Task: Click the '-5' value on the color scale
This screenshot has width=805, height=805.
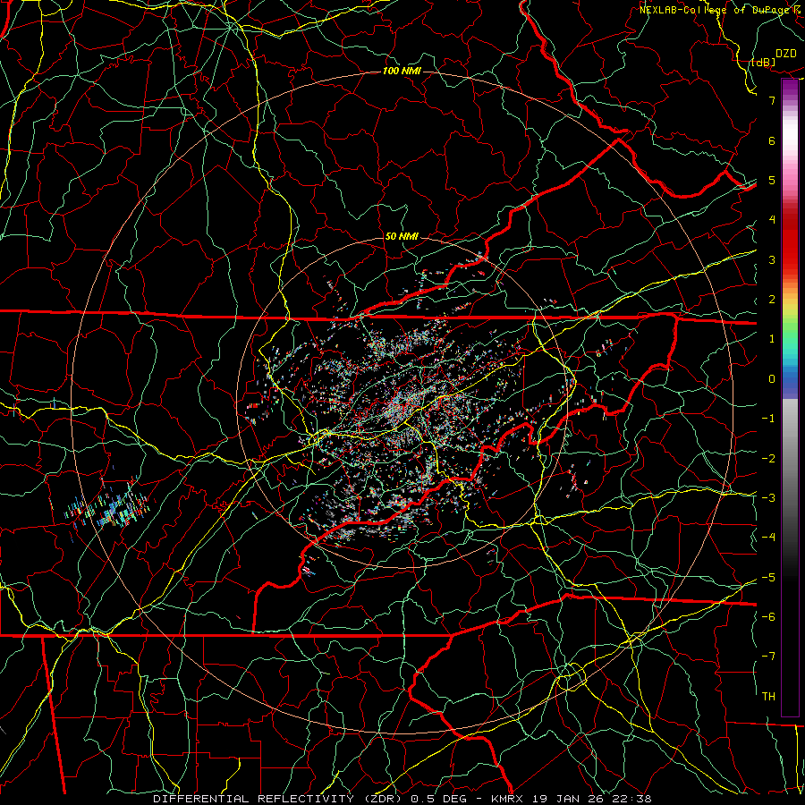Action: 768,578
